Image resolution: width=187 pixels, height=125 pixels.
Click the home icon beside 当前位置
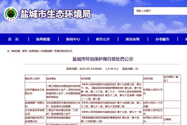[8, 51]
